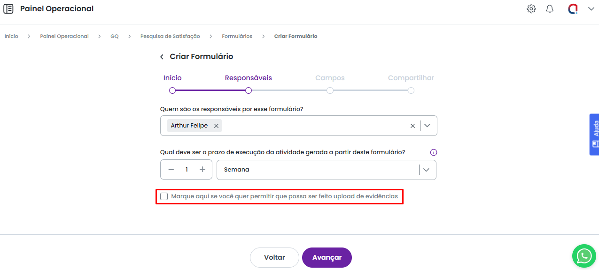Viewport: 599px width, 270px height.
Task: Click the Avançar button
Action: tap(327, 257)
